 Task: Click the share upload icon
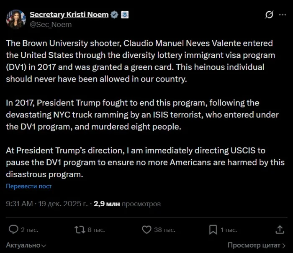point(280,229)
